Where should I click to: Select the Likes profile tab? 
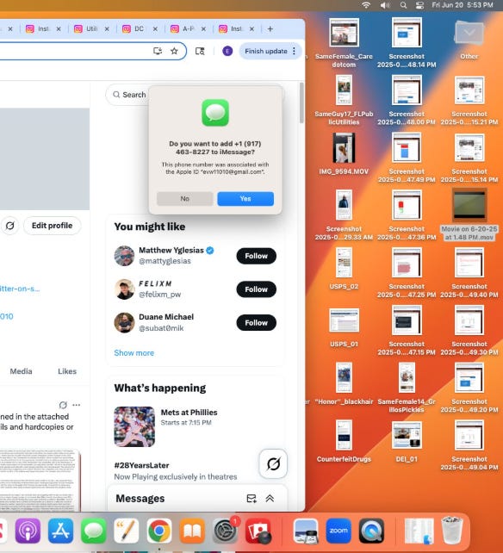[67, 371]
